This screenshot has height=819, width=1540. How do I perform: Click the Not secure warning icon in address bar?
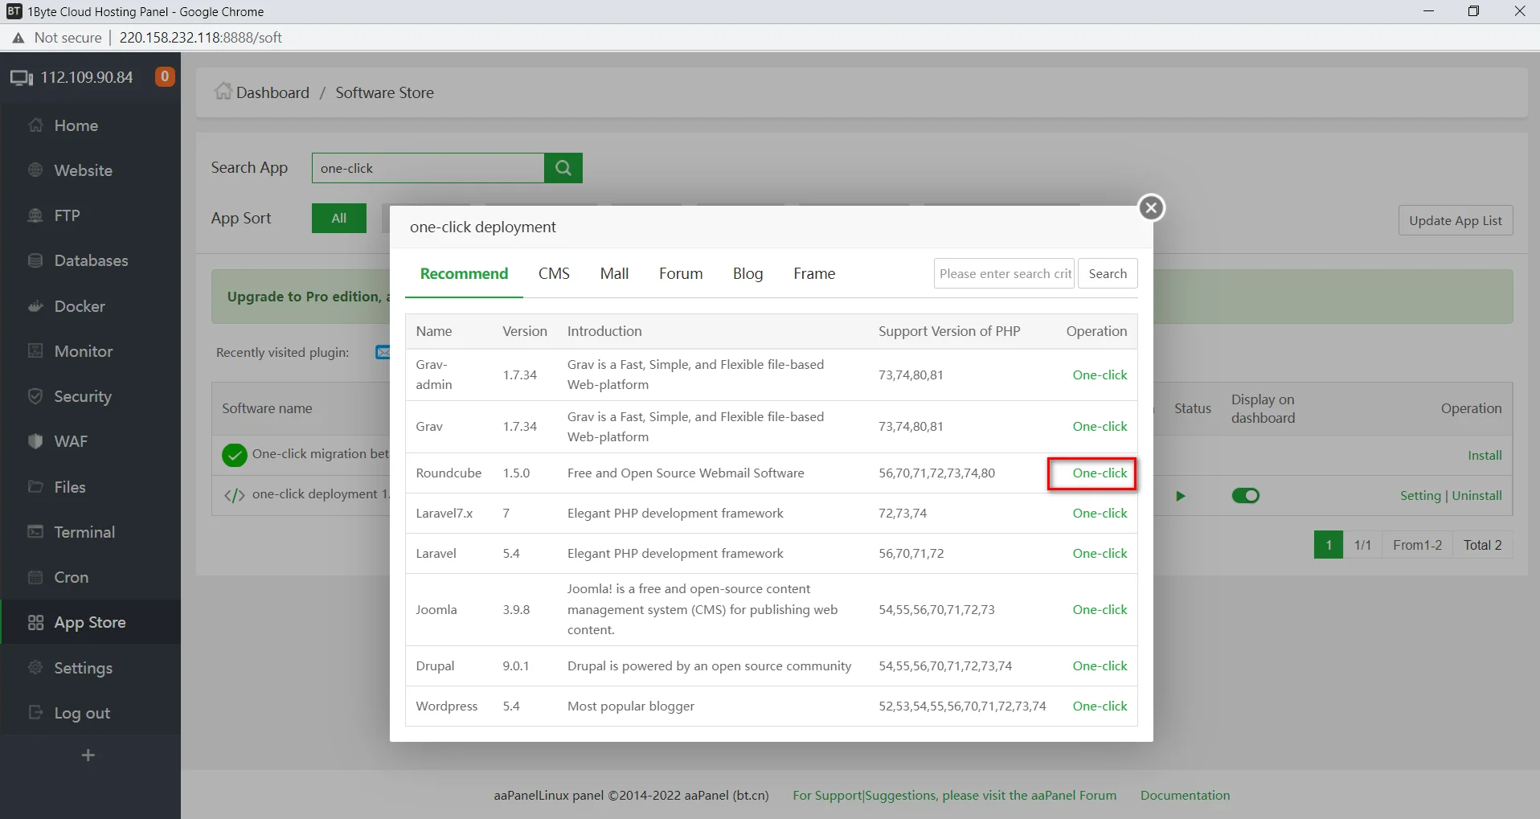(x=18, y=38)
